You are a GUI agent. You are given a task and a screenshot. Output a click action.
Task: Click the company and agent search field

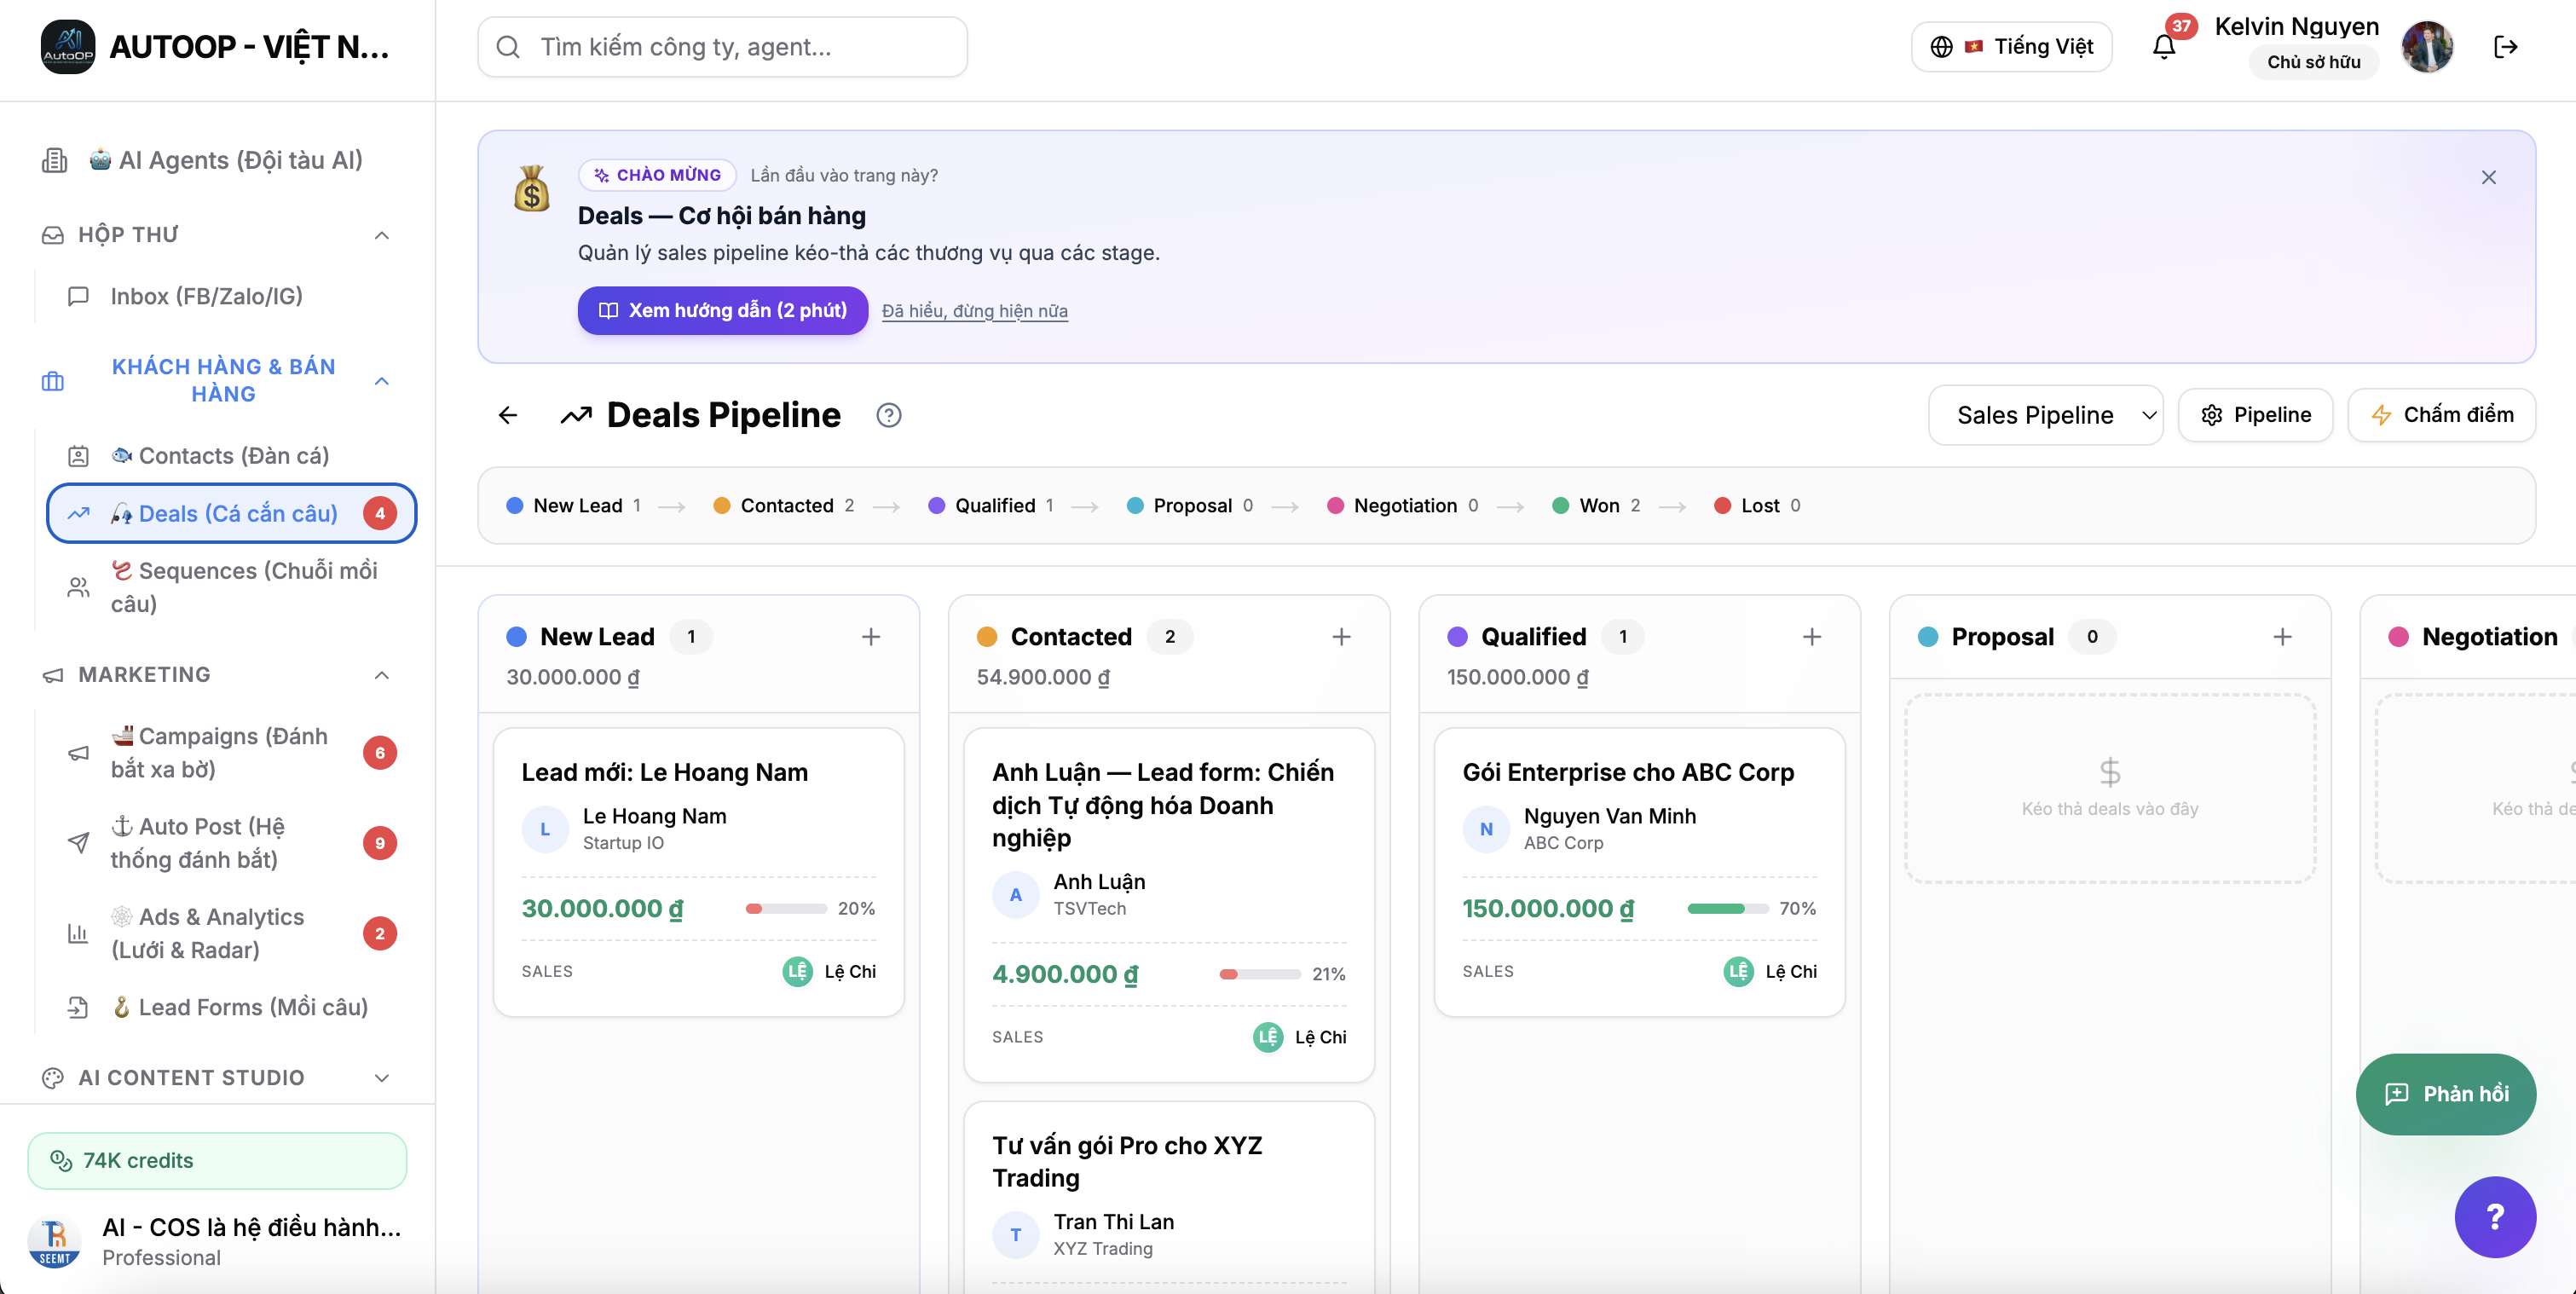tap(722, 47)
